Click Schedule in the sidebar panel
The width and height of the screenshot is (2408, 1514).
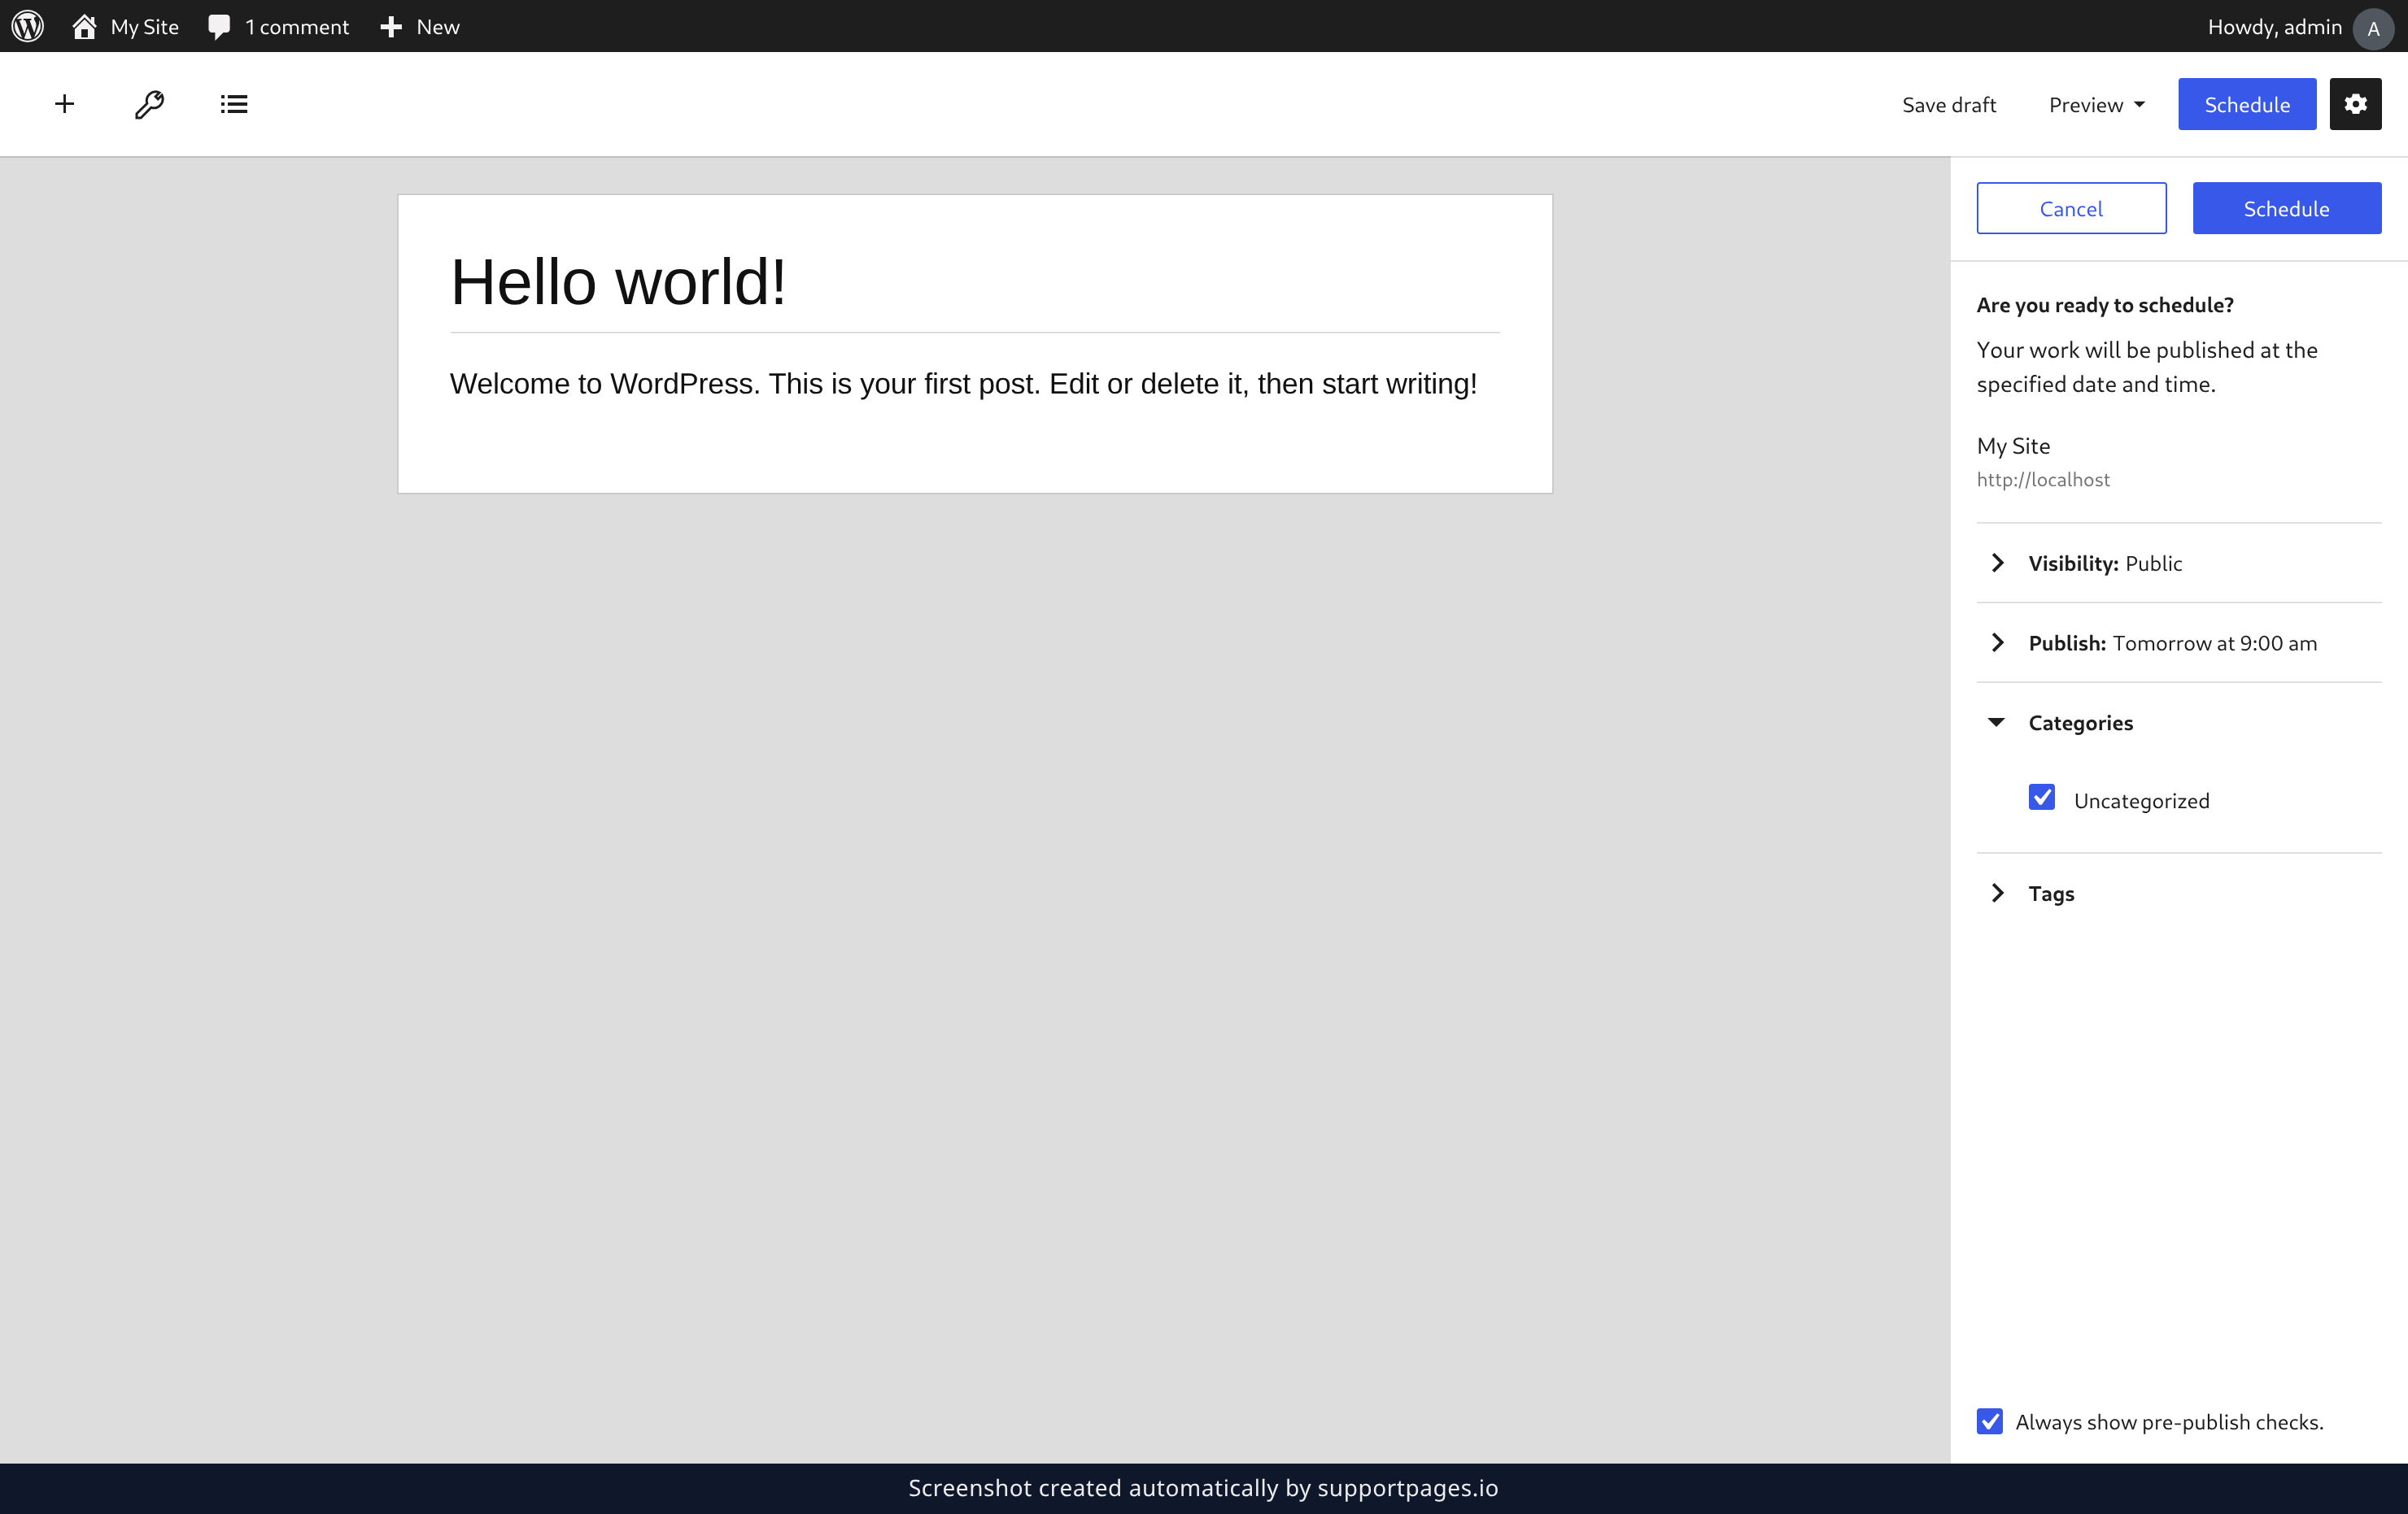2286,208
